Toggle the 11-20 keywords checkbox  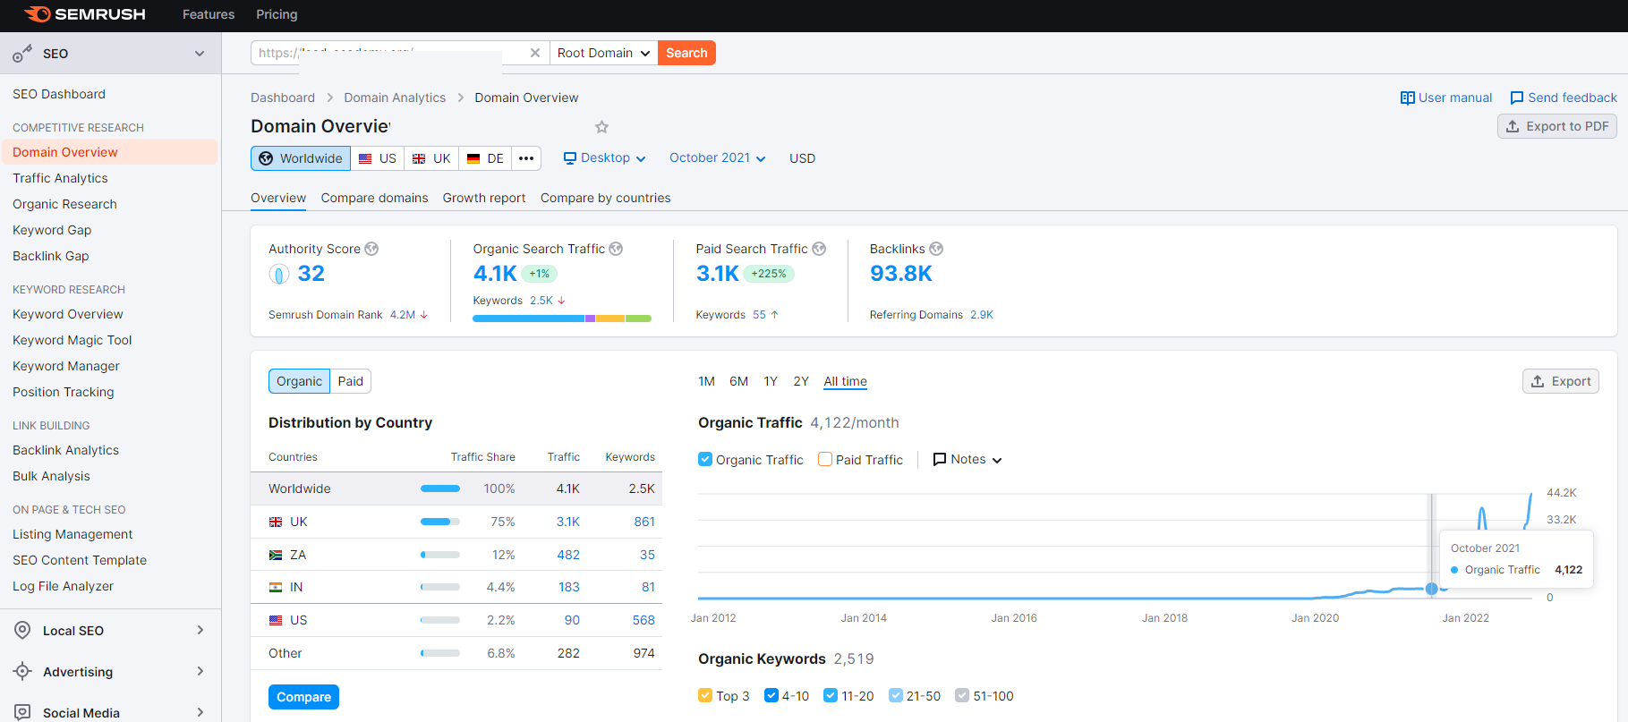(831, 695)
